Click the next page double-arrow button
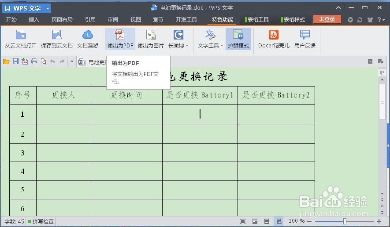390x227 pixels. pyautogui.click(x=383, y=213)
